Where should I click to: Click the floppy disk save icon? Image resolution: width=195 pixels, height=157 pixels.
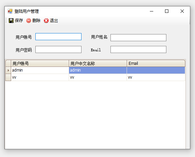(11, 21)
